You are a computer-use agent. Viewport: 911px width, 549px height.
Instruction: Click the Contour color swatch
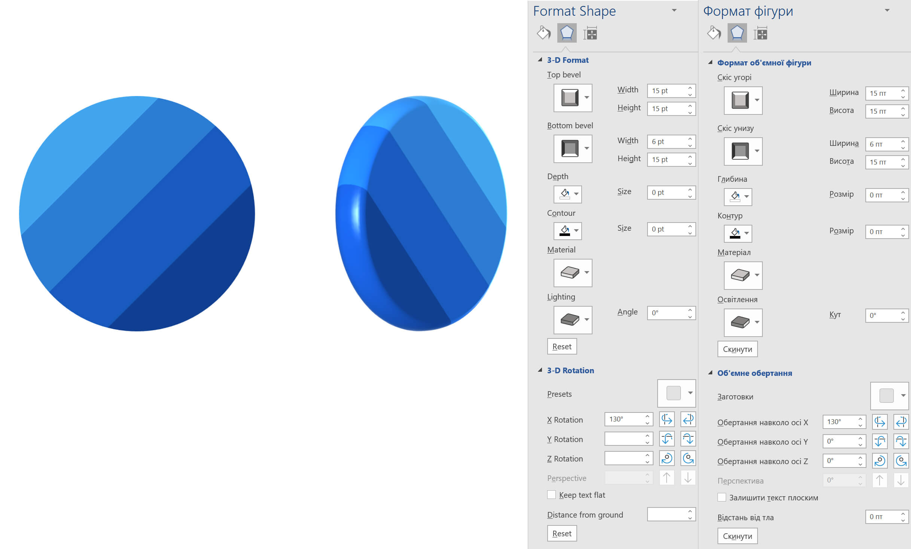[565, 231]
